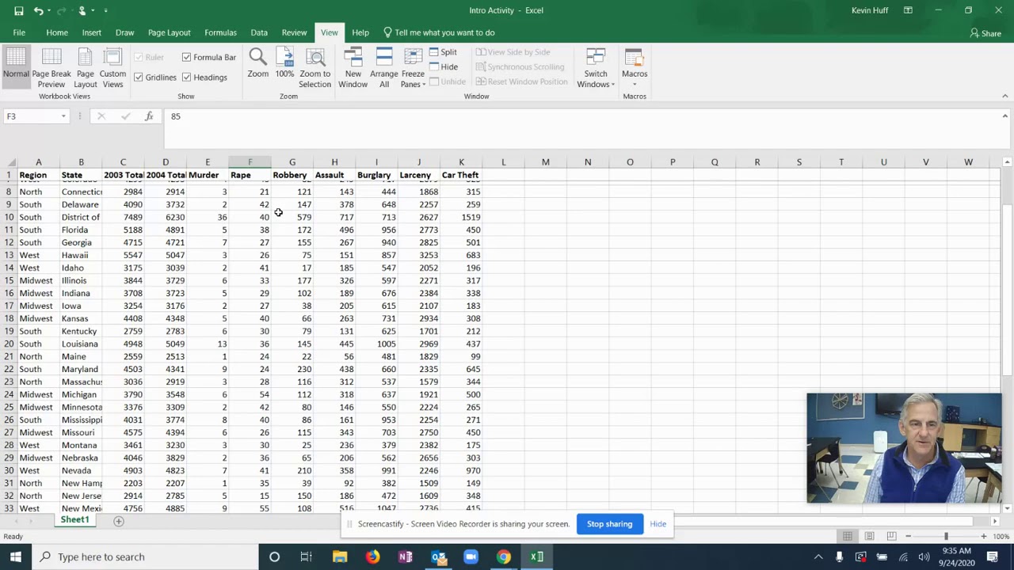The height and width of the screenshot is (570, 1014).
Task: Click Arrange All windows
Action: coord(384,68)
